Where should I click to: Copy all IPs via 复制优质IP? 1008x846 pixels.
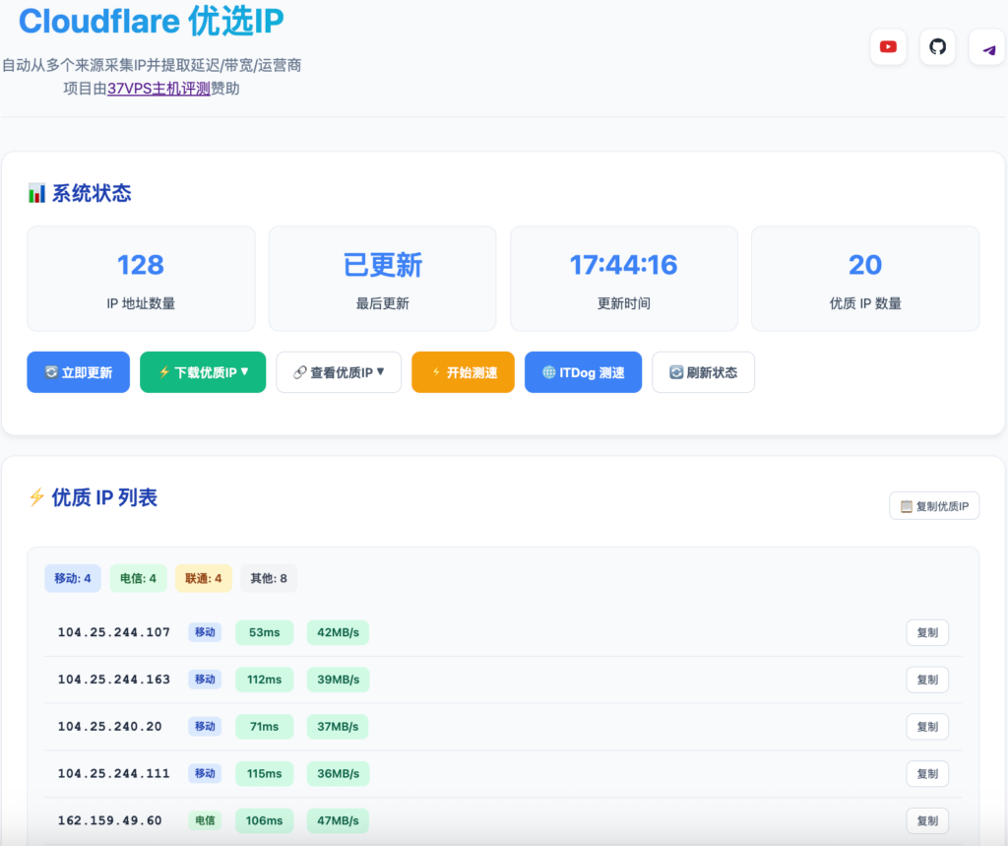coord(934,506)
